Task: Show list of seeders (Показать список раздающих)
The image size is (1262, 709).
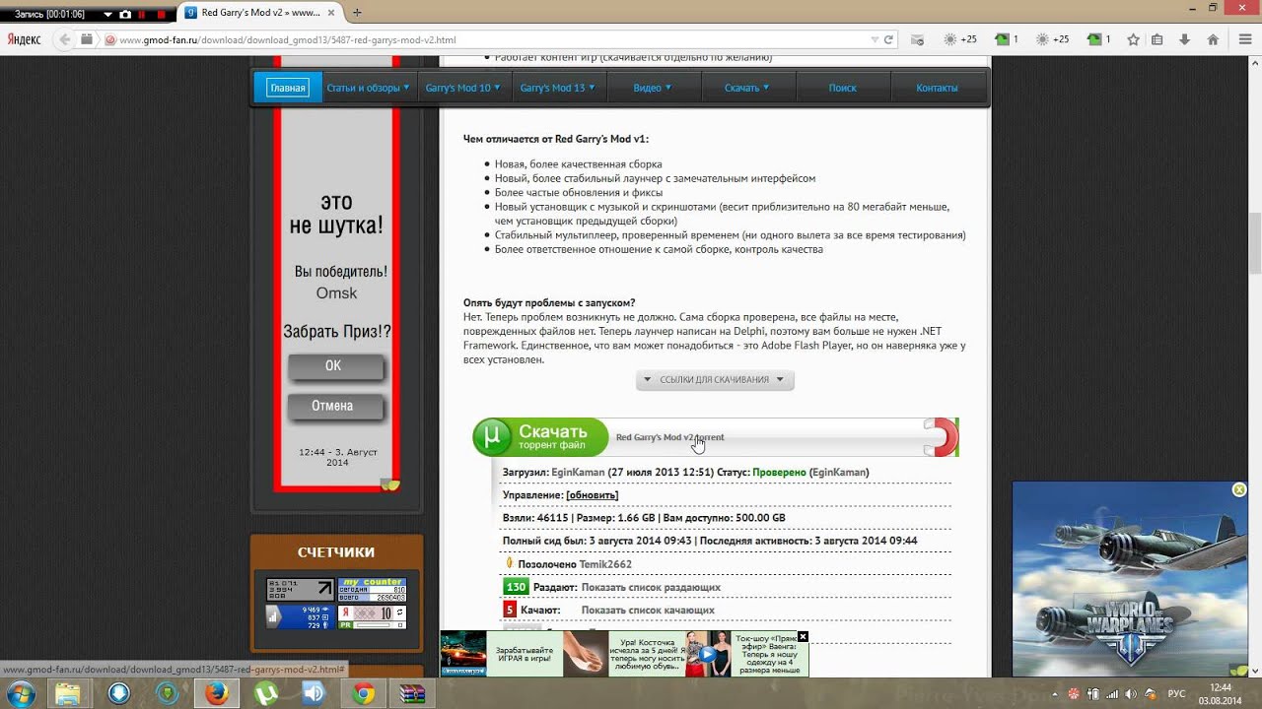Action: (x=651, y=587)
